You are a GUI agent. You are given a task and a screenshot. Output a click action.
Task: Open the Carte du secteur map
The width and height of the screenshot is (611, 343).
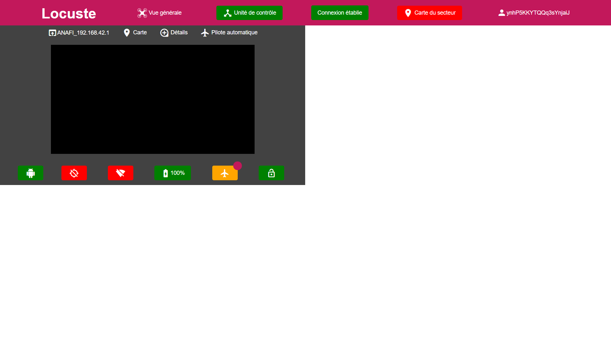pos(429,13)
